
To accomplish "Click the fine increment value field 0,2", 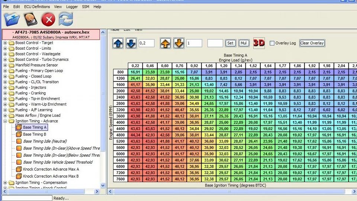I will [147, 43].
